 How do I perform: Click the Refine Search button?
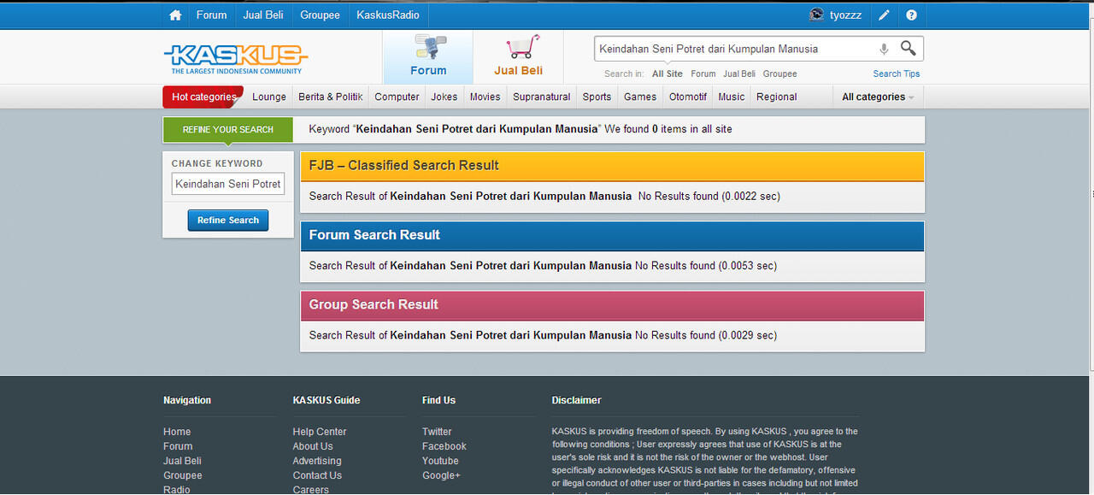[228, 221]
